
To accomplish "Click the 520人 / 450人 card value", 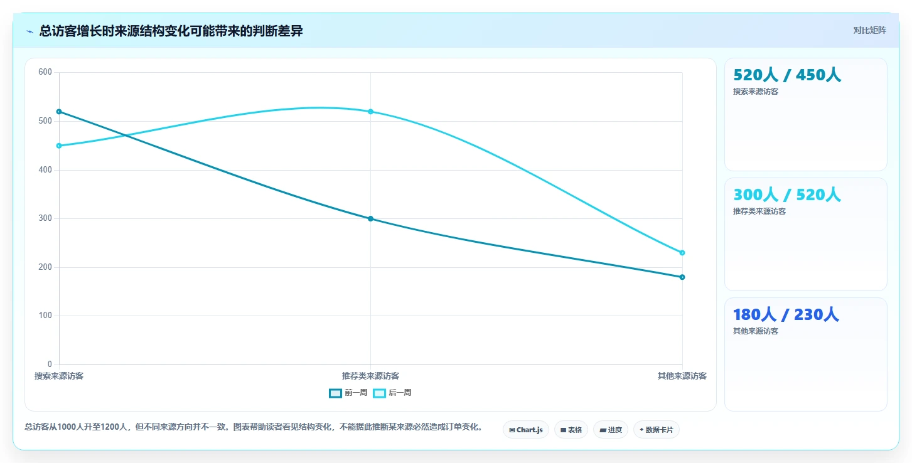I will 787,75.
